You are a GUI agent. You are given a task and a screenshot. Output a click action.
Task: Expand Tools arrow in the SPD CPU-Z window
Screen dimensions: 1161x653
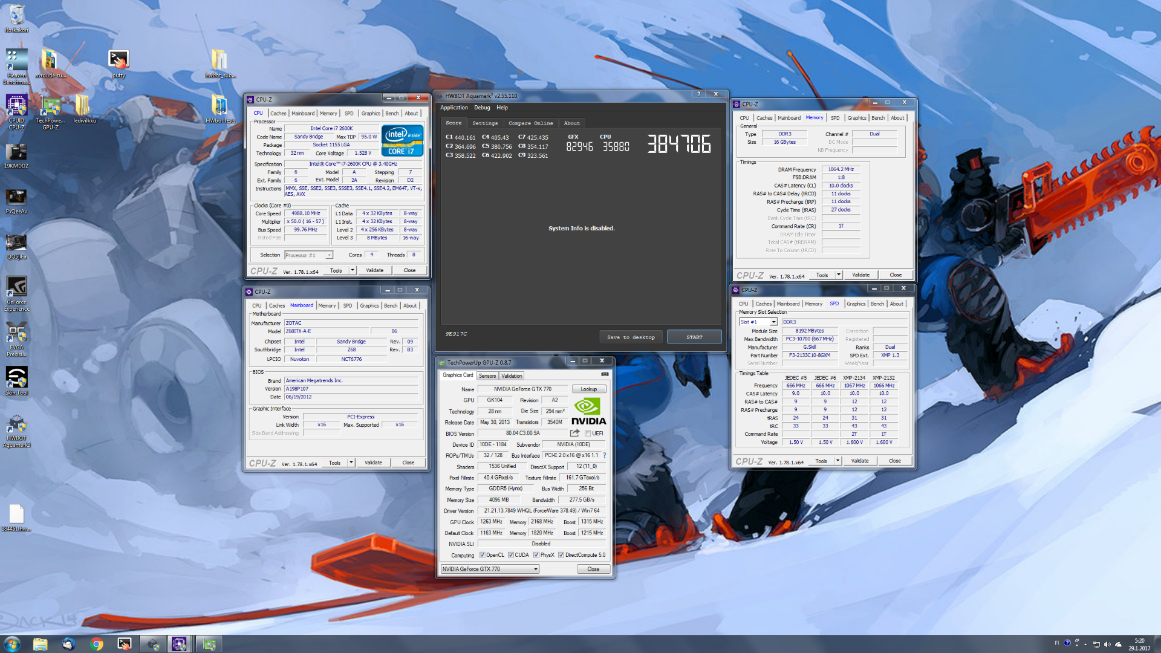(837, 461)
